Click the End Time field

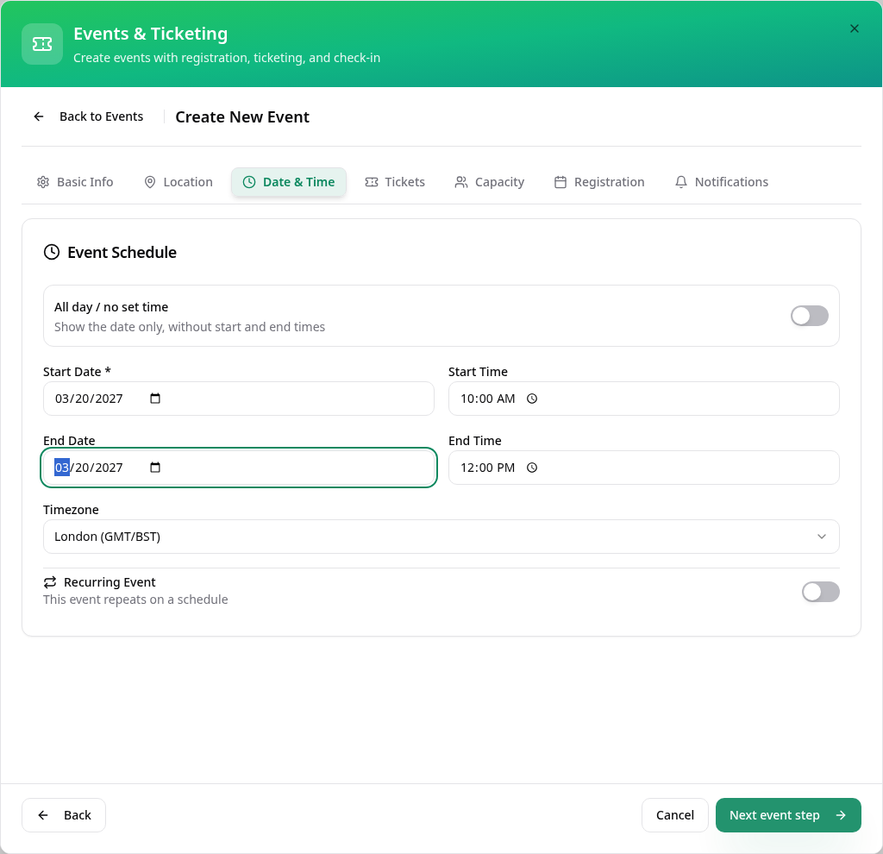(643, 468)
